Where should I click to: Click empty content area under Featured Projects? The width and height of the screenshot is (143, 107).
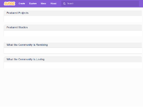(x=73, y=19)
